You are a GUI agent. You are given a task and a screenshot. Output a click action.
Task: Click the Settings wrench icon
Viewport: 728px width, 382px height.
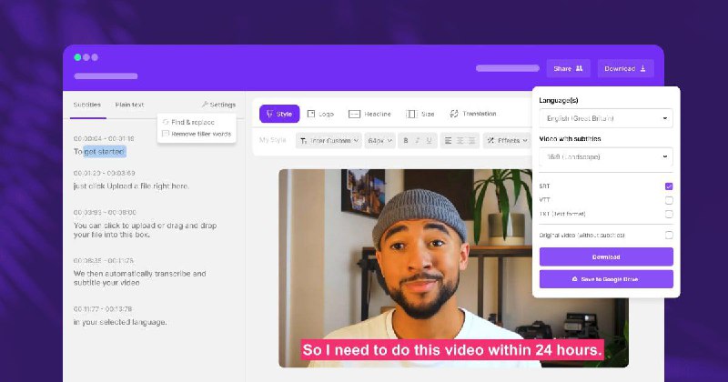pyautogui.click(x=205, y=105)
